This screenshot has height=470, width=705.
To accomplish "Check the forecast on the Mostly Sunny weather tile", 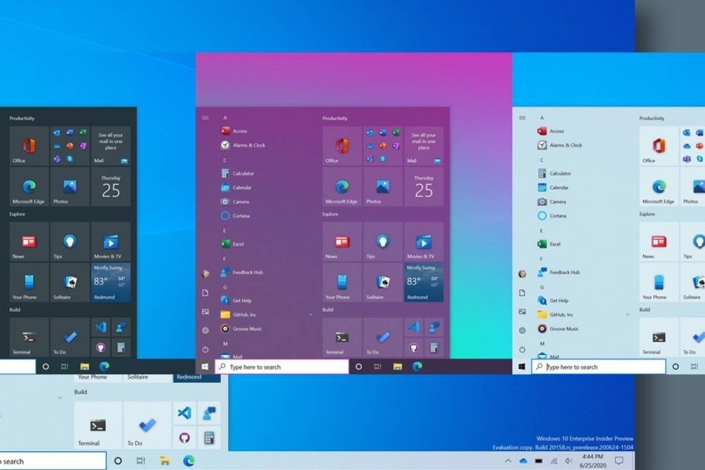I will 423,283.
